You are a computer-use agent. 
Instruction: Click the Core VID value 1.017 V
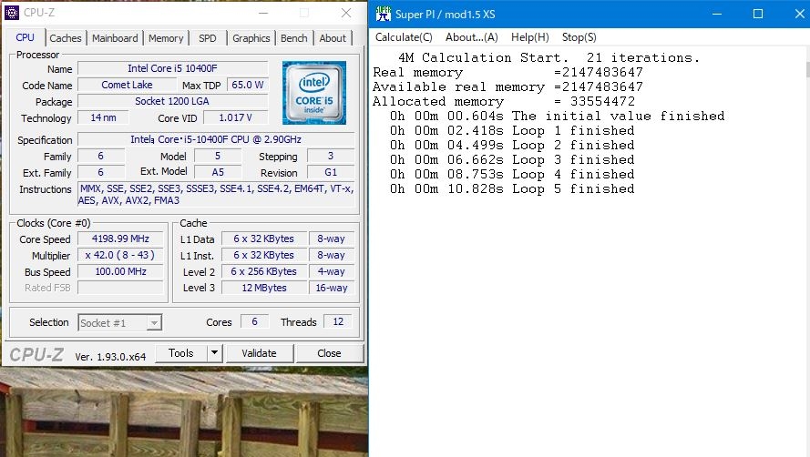[x=236, y=117]
